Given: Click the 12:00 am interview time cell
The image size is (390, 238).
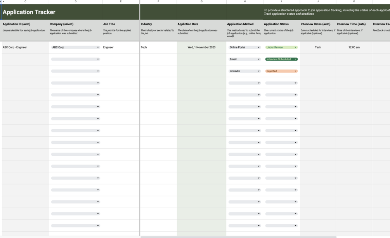Looking at the screenshot, I should coord(354,47).
